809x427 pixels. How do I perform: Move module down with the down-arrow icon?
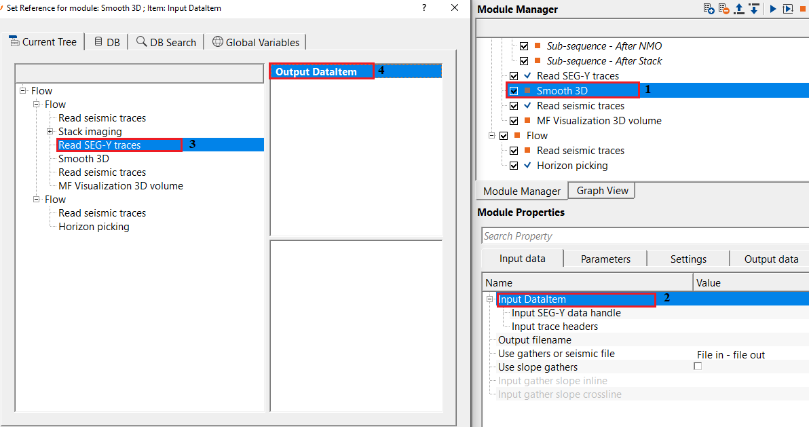[x=753, y=9]
